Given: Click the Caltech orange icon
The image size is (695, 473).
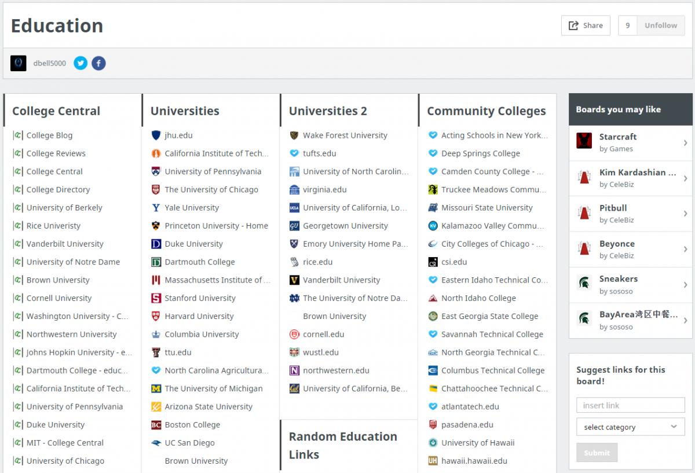Looking at the screenshot, I should 156,153.
